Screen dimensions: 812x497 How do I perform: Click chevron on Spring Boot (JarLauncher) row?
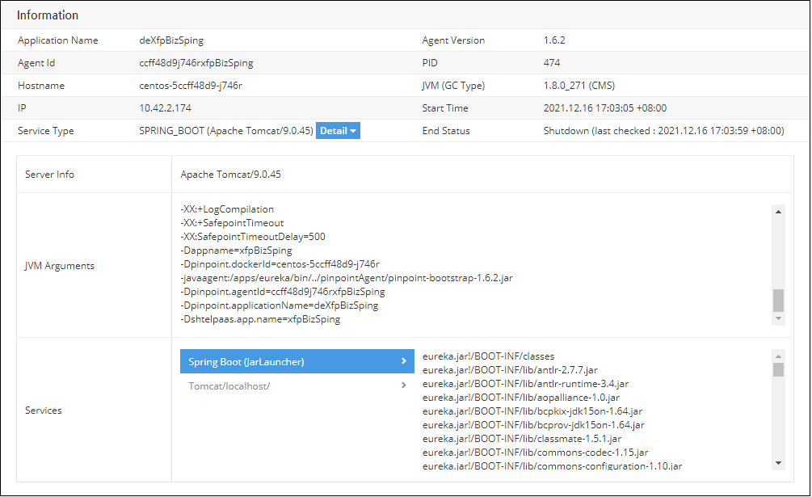tap(403, 361)
